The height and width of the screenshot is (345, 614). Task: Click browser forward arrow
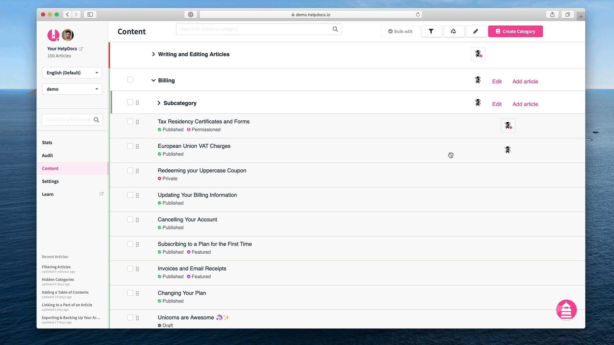pos(76,14)
